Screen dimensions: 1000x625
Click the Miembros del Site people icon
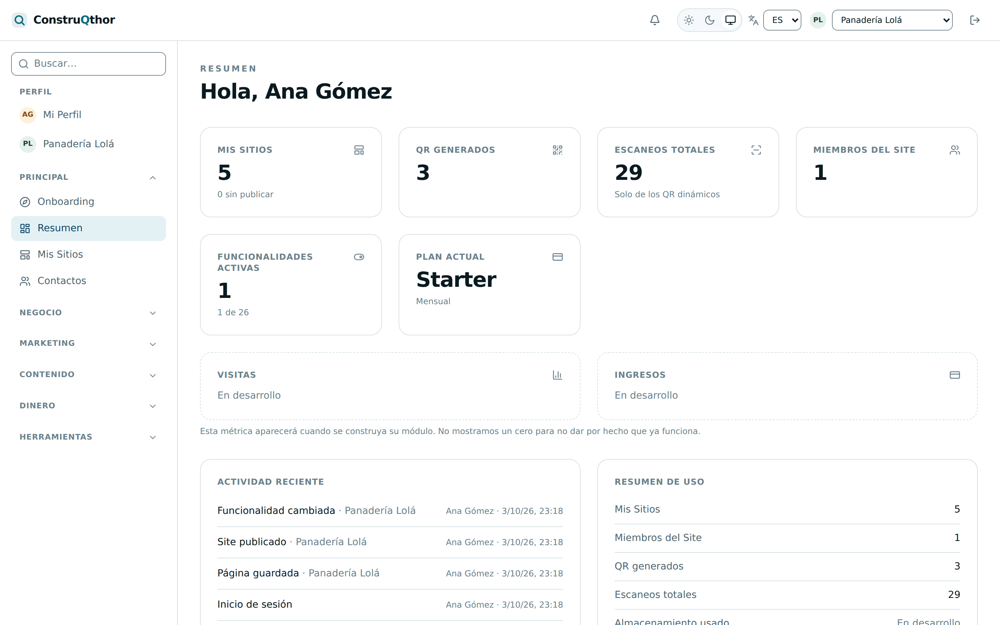(955, 150)
